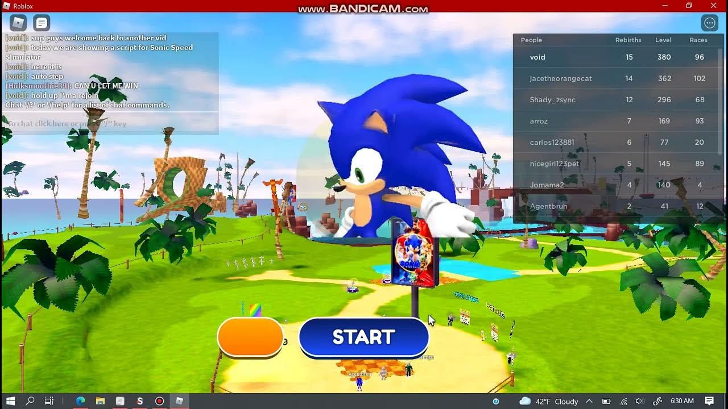Open Task View in taskbar
This screenshot has height=409, width=728.
(x=49, y=401)
